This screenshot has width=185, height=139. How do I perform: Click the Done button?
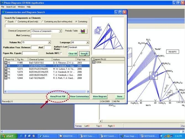click(120, 96)
